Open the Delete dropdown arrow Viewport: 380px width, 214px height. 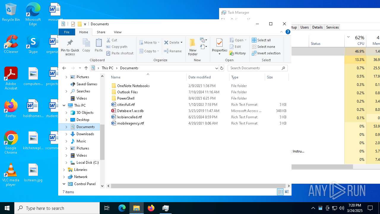point(181,43)
